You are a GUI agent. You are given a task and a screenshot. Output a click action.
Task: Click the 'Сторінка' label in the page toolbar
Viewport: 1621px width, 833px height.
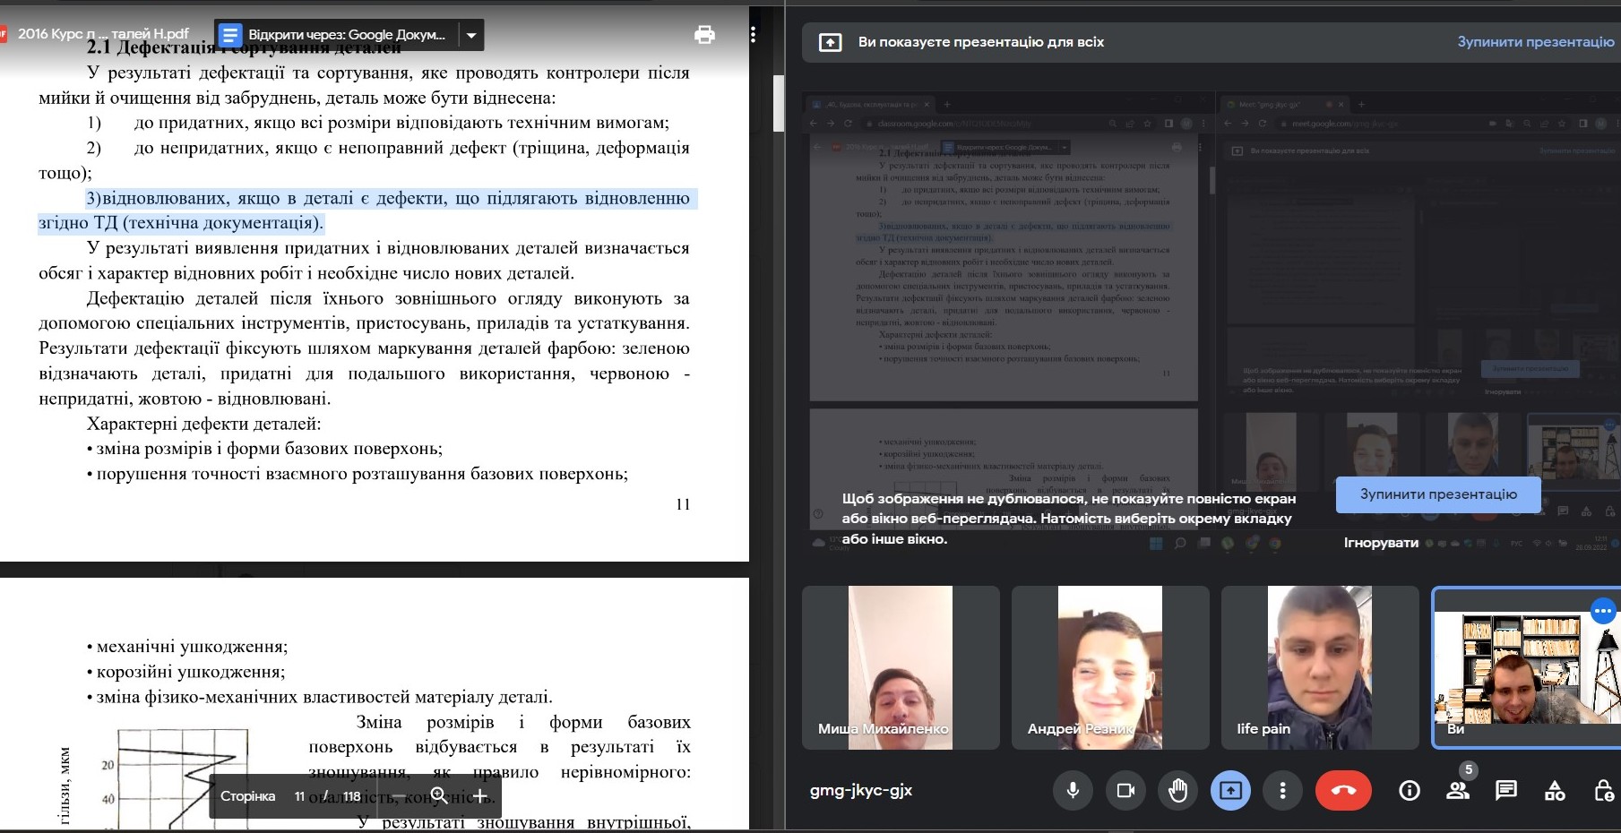pos(248,796)
